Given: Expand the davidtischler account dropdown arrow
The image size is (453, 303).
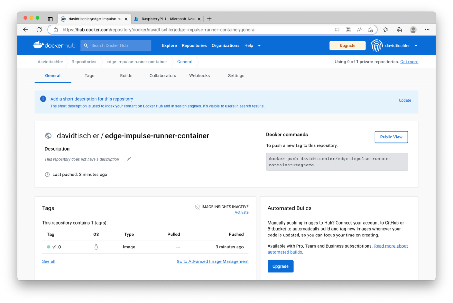Looking at the screenshot, I should [416, 46].
